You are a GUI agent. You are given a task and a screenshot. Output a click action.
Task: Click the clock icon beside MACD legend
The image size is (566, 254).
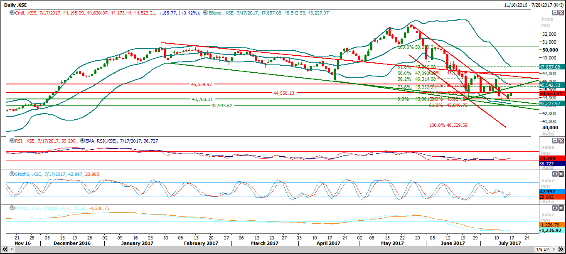pos(11,208)
